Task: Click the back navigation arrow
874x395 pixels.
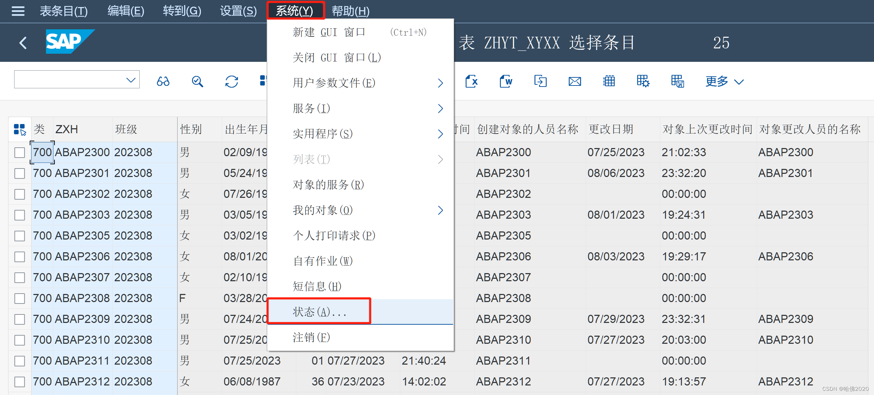Action: point(22,42)
